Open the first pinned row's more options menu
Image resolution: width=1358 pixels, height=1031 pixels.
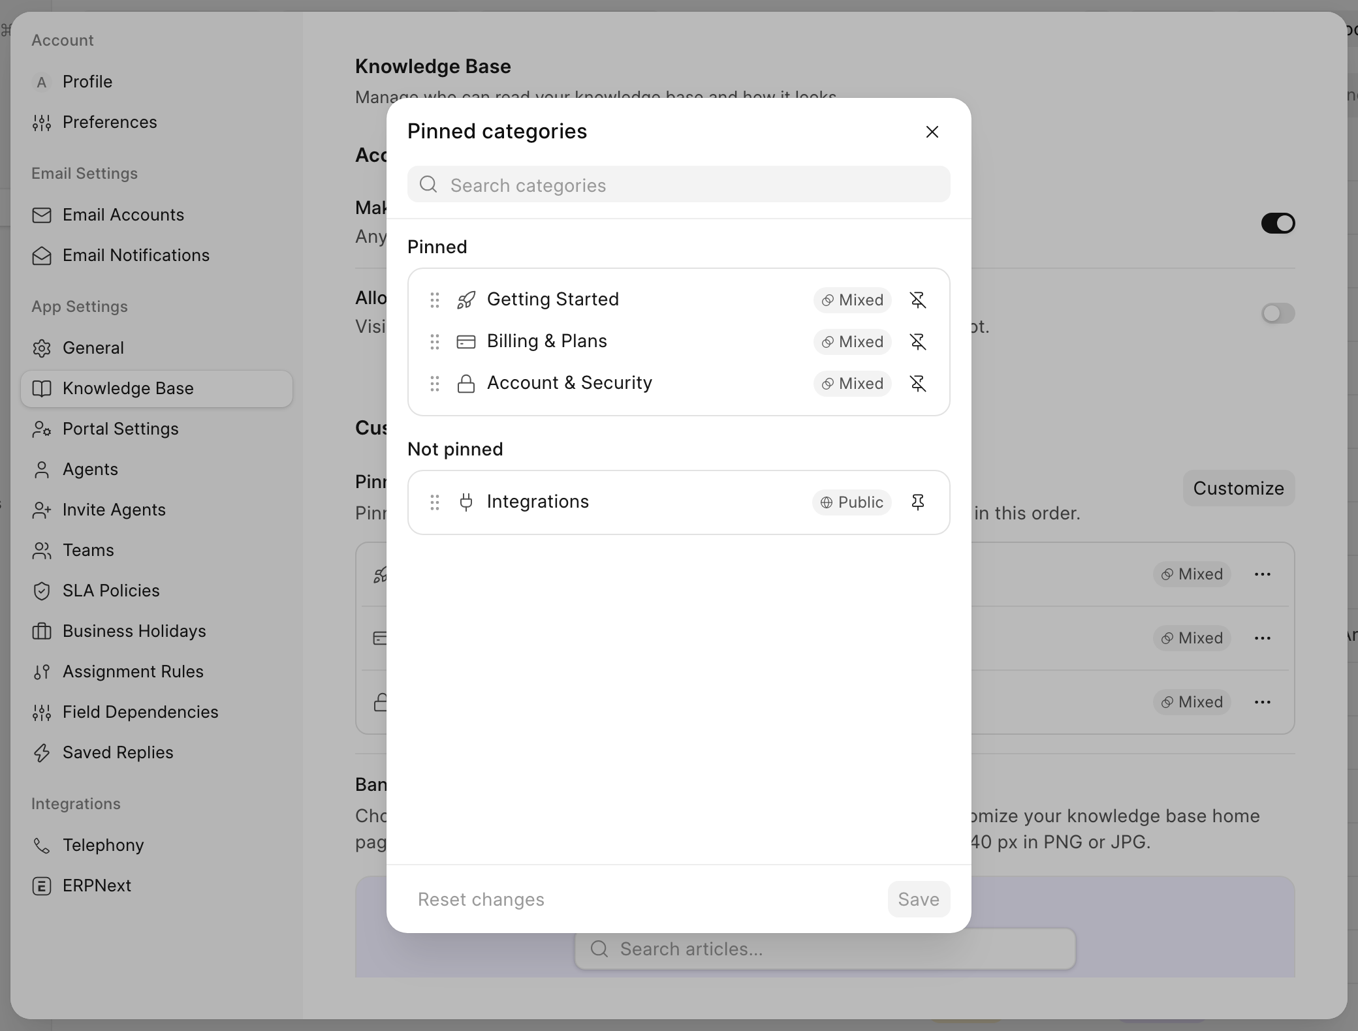pyautogui.click(x=1263, y=574)
